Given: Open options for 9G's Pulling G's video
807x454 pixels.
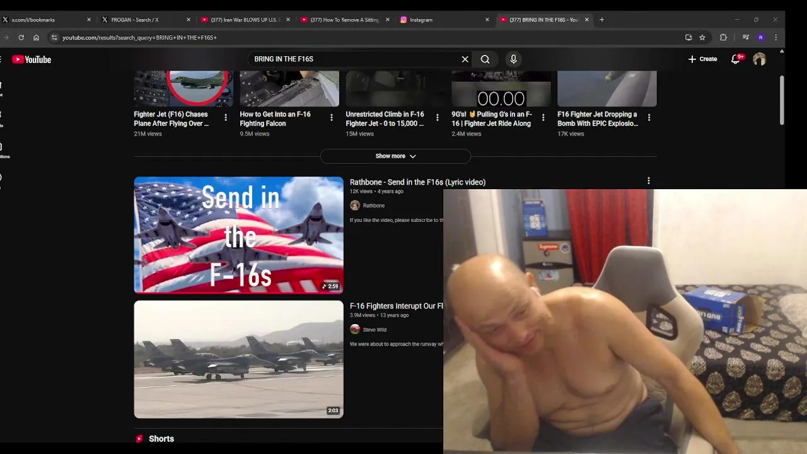Looking at the screenshot, I should [x=543, y=117].
